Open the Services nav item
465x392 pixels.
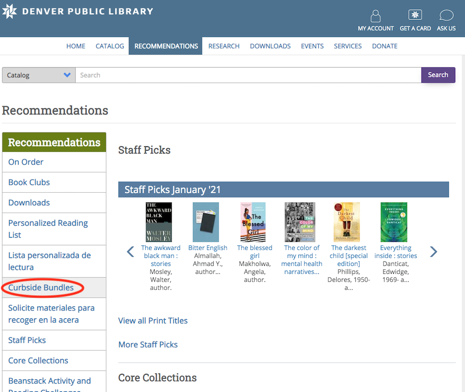348,46
